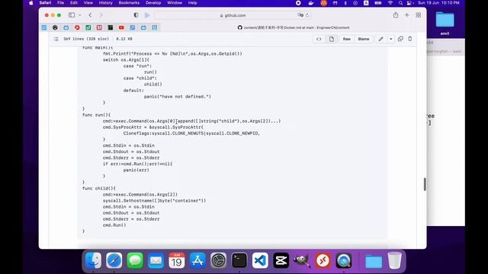488x274 pixels.
Task: Open the Bluetooth menu bar icon
Action: [x=345, y=3]
